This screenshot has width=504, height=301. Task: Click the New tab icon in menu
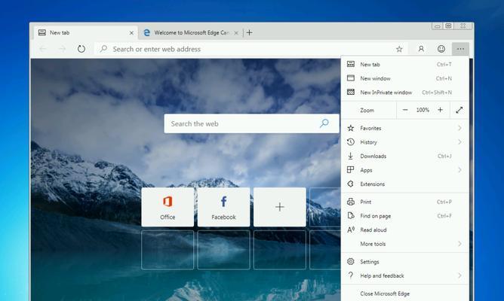pos(351,64)
